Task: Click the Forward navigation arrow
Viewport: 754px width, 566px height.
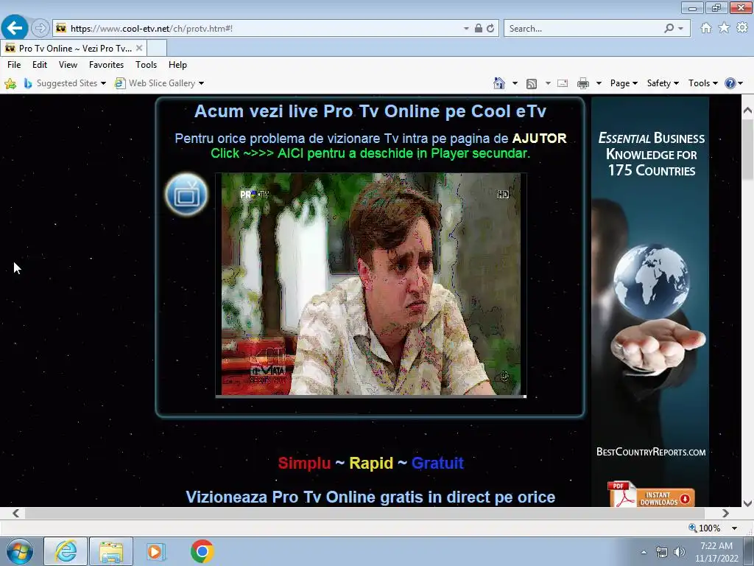Action: pyautogui.click(x=40, y=29)
